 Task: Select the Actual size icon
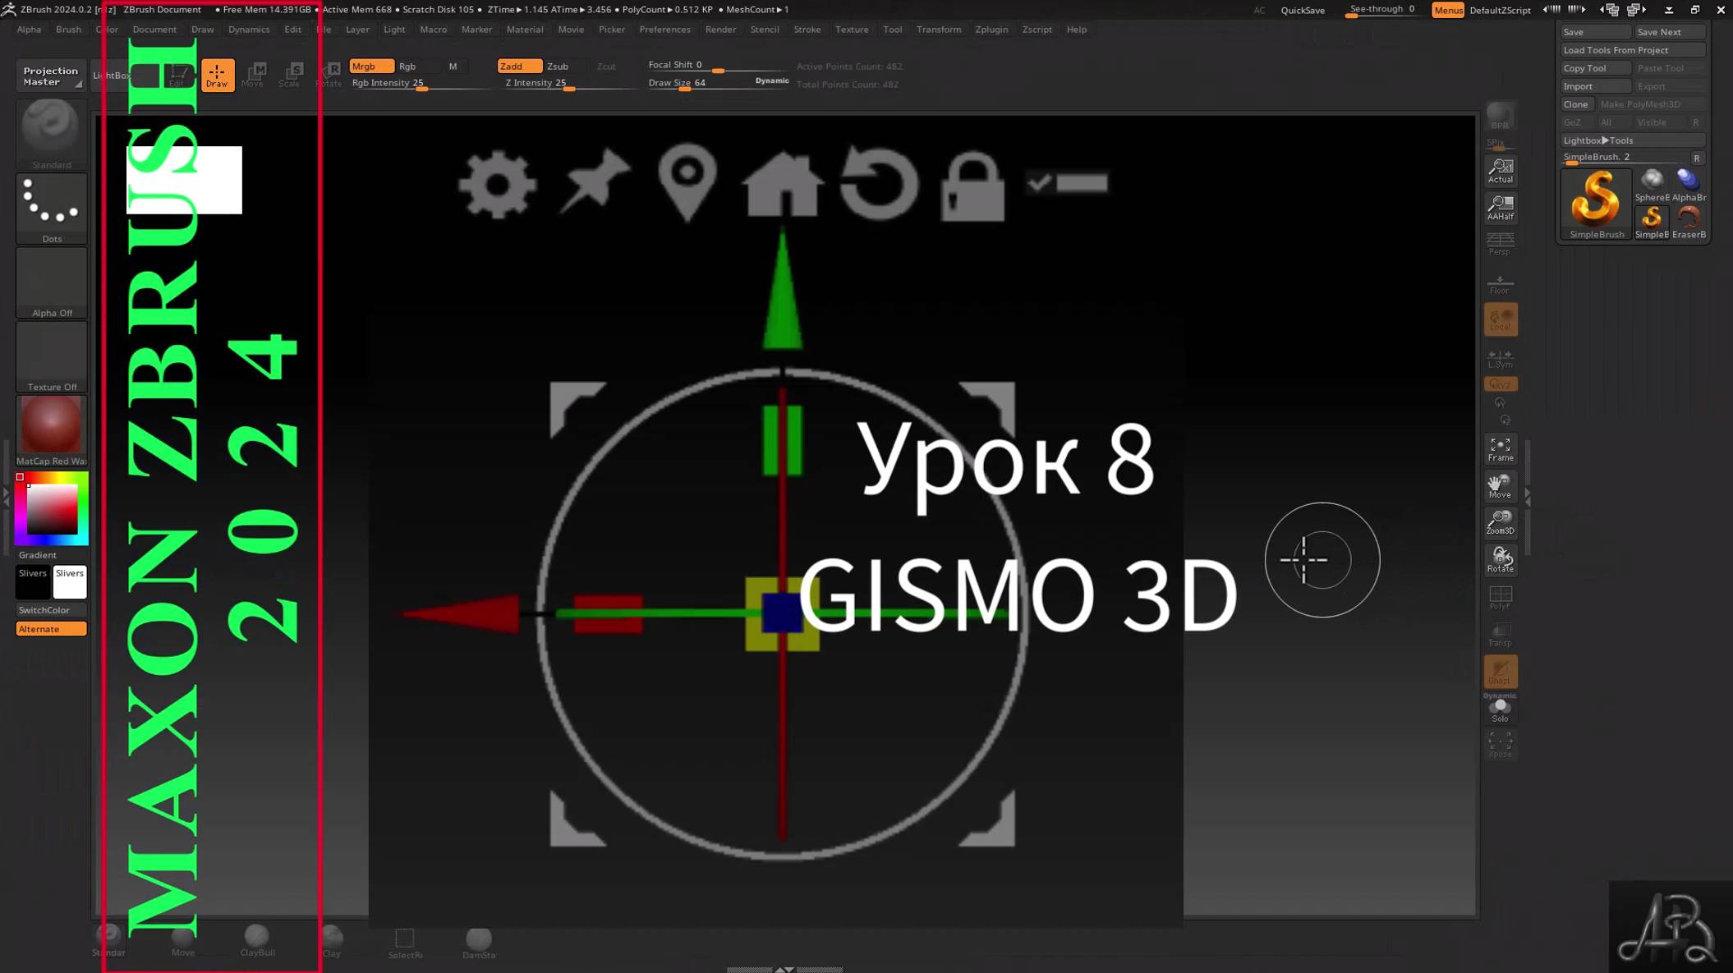1500,171
